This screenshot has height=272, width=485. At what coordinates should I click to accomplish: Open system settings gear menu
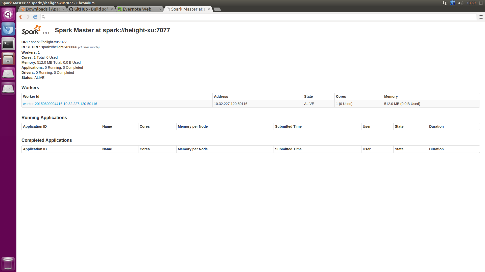coord(481,3)
